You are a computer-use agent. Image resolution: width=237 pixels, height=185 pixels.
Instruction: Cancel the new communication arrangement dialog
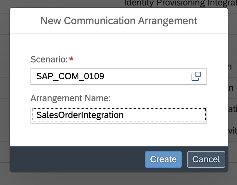click(206, 159)
